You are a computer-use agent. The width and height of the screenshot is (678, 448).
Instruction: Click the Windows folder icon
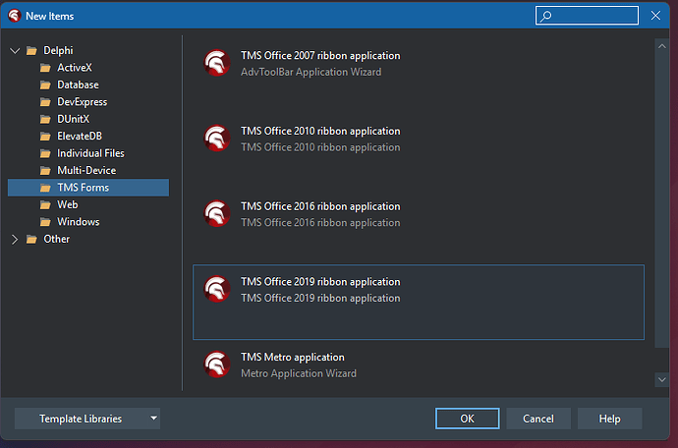click(45, 222)
